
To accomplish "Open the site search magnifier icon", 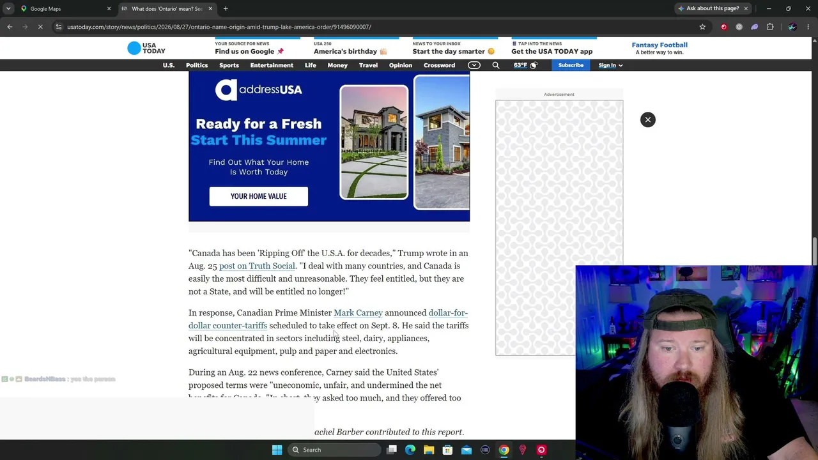I will [x=496, y=65].
